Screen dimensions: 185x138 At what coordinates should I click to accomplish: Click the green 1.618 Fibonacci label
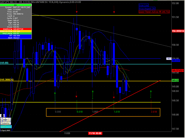[117, 112]
